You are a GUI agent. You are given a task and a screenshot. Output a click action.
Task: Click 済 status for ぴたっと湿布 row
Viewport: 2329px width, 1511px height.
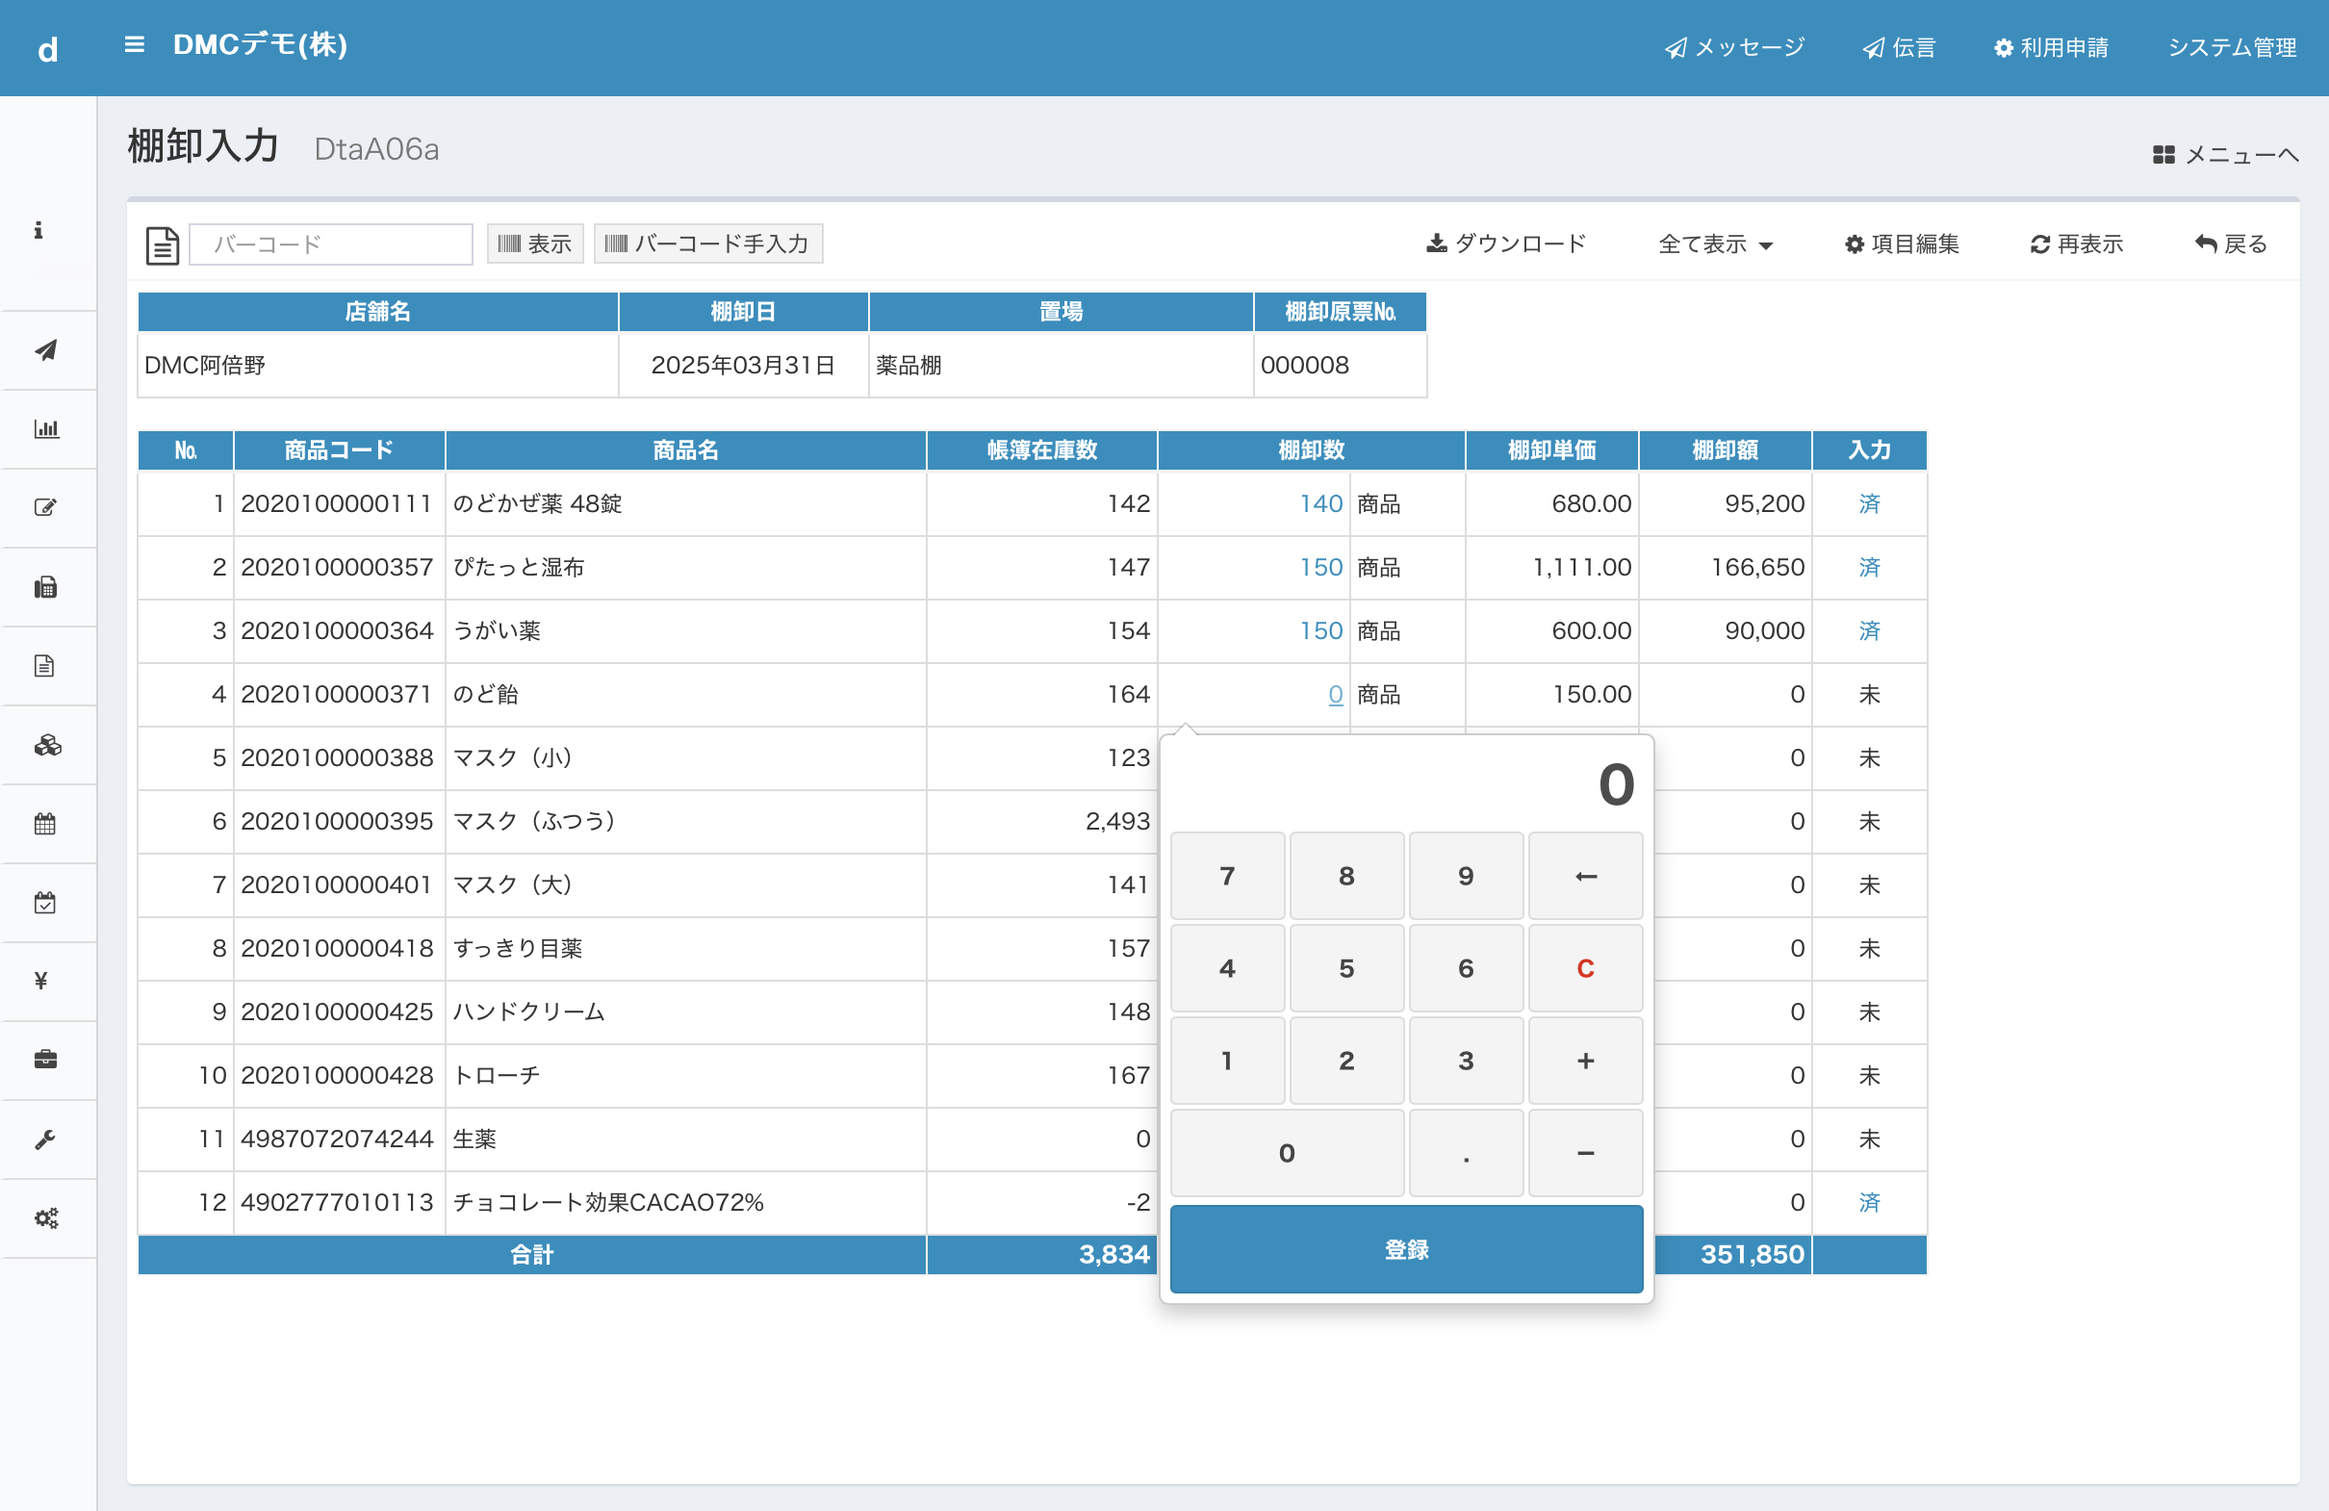(x=1869, y=567)
